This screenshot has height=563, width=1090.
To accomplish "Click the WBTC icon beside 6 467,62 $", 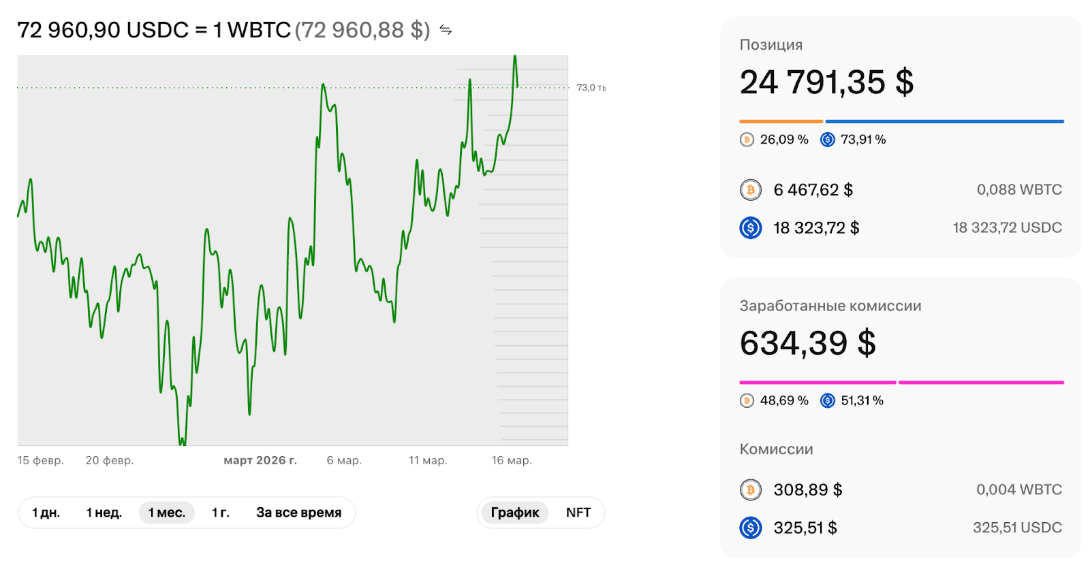I will click(751, 190).
